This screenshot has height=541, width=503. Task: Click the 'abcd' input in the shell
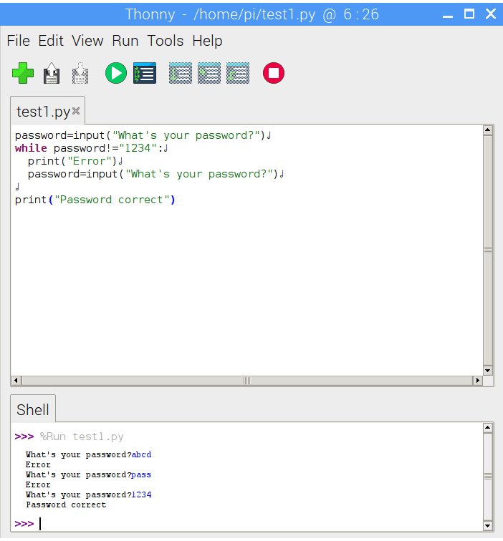pos(141,454)
